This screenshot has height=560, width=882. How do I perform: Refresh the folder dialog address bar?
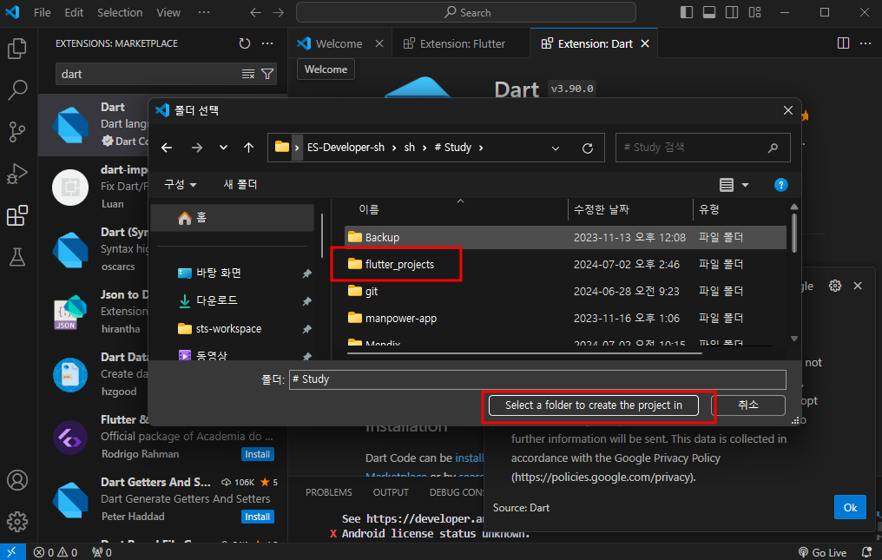[x=587, y=148]
